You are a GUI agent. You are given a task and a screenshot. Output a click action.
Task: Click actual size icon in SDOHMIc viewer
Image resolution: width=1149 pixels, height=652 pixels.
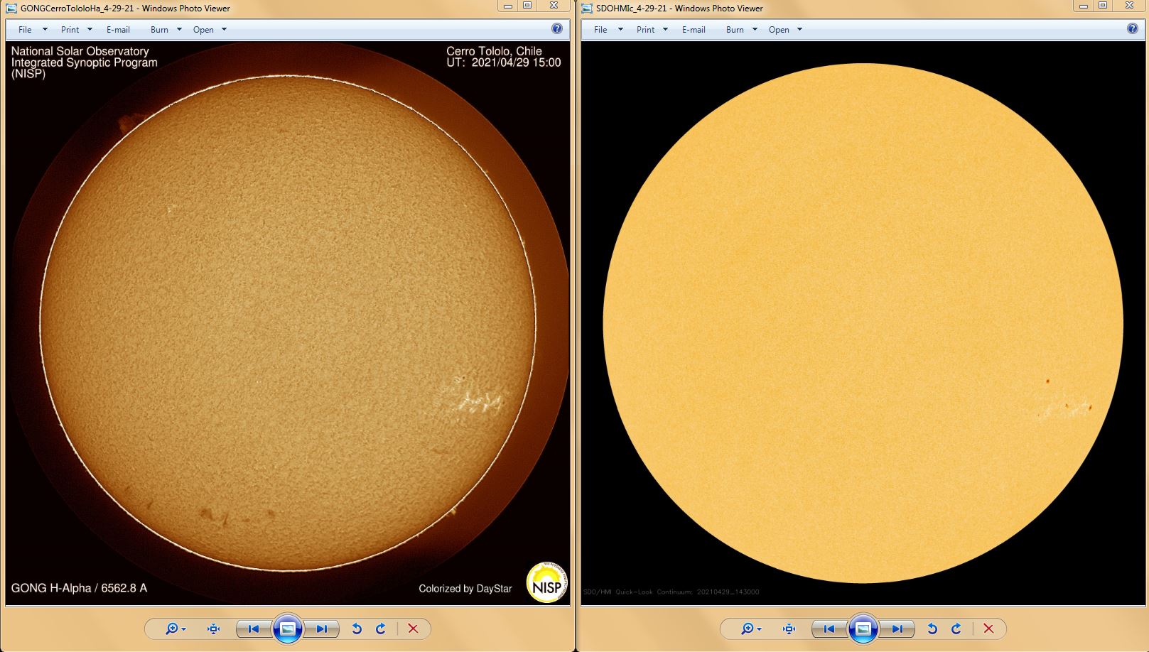click(789, 629)
